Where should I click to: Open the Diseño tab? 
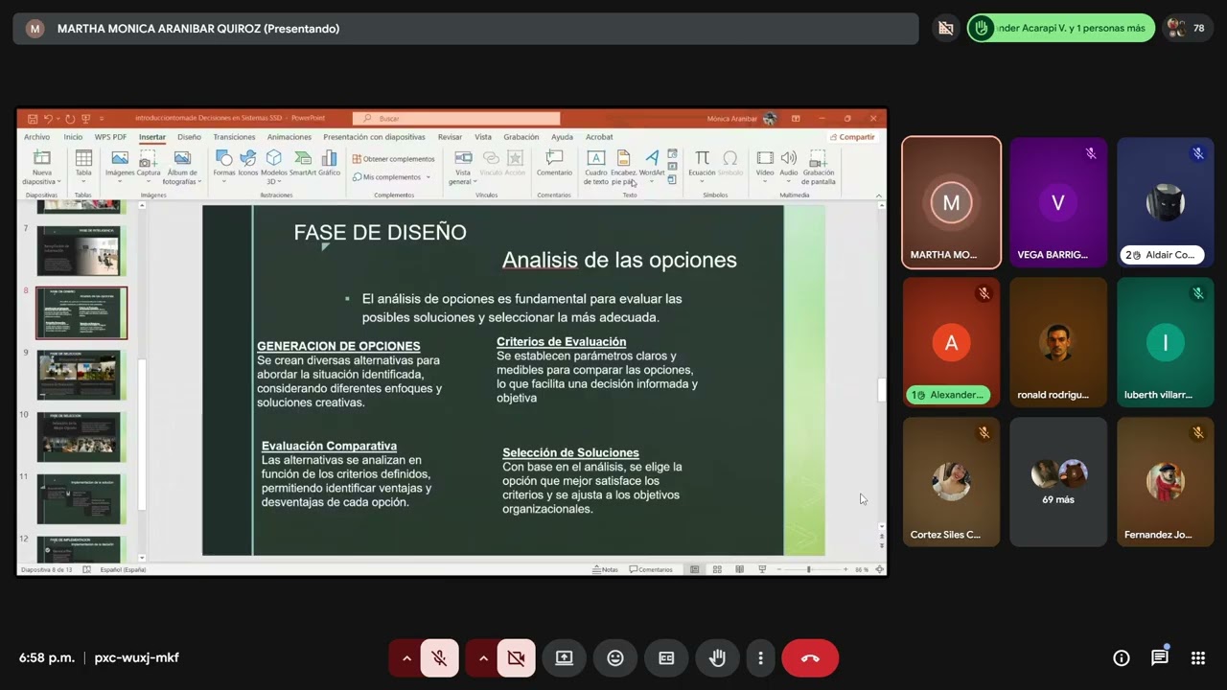click(x=189, y=137)
